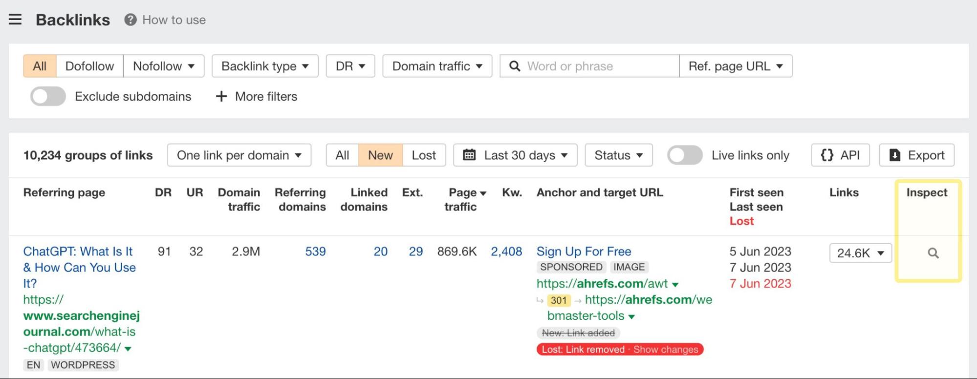The image size is (977, 379).
Task: Click the plus icon next to More filters
Action: [221, 96]
